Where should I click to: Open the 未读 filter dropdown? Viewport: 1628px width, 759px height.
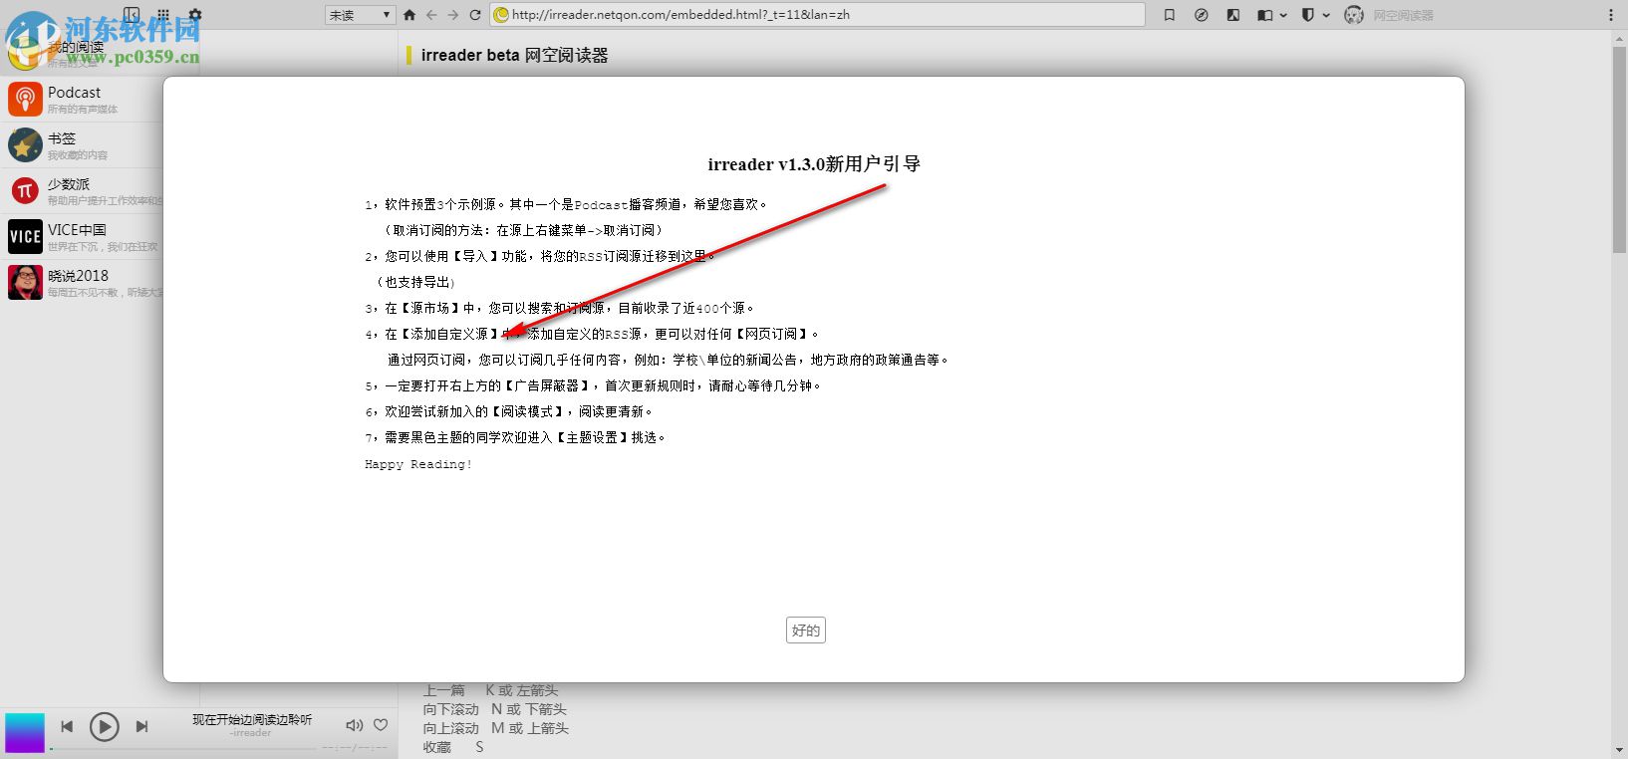(x=360, y=15)
